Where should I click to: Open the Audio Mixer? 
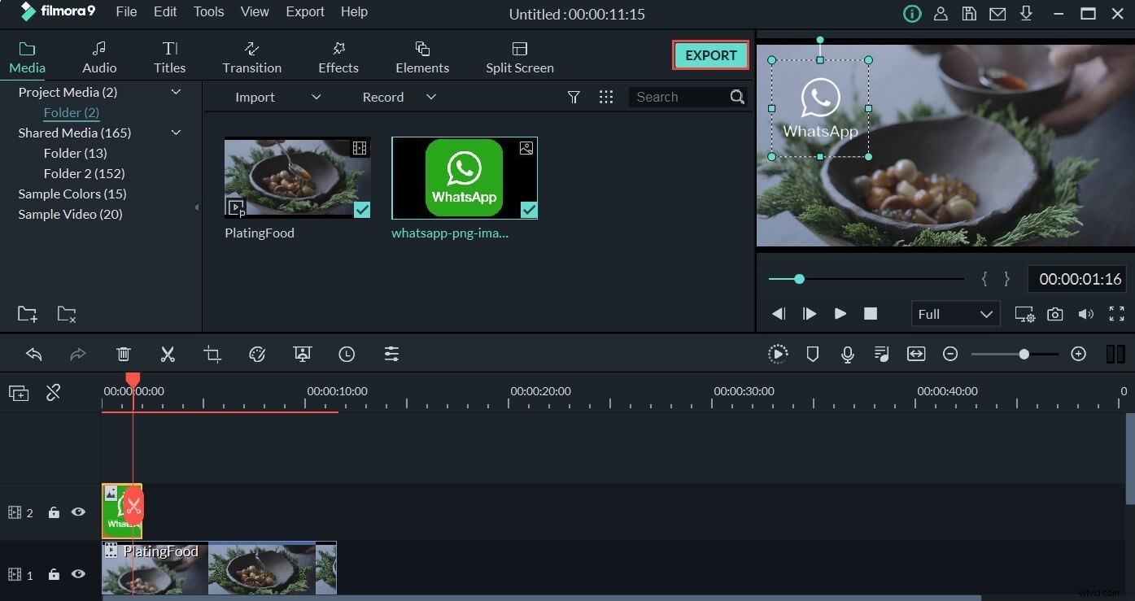[881, 354]
